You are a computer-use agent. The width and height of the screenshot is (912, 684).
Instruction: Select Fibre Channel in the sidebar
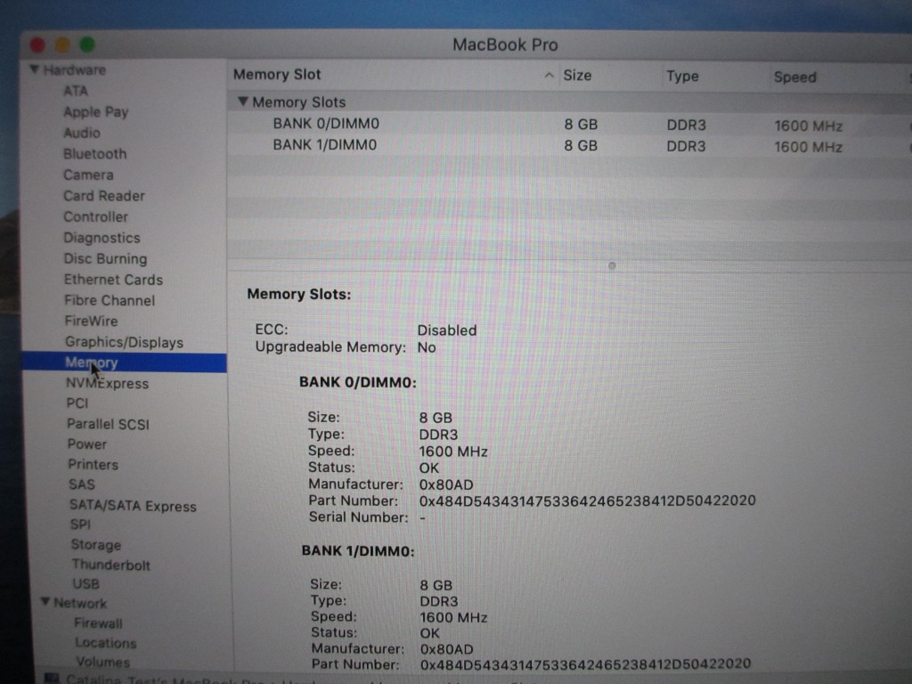(110, 301)
